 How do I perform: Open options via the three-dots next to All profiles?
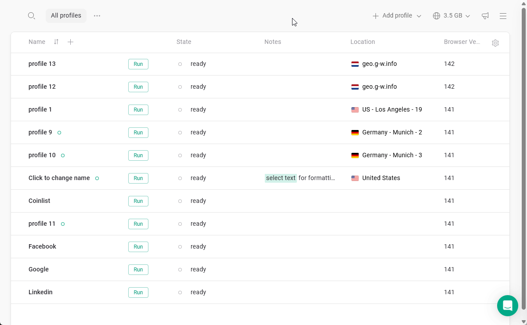coord(97,15)
